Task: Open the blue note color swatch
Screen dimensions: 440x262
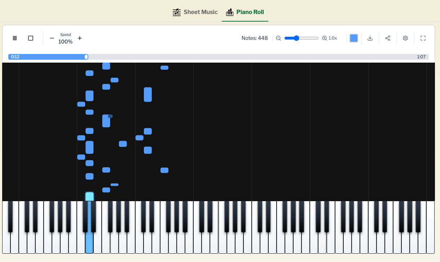Action: click(354, 38)
